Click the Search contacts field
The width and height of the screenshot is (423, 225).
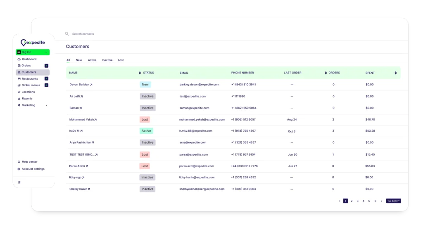83,34
